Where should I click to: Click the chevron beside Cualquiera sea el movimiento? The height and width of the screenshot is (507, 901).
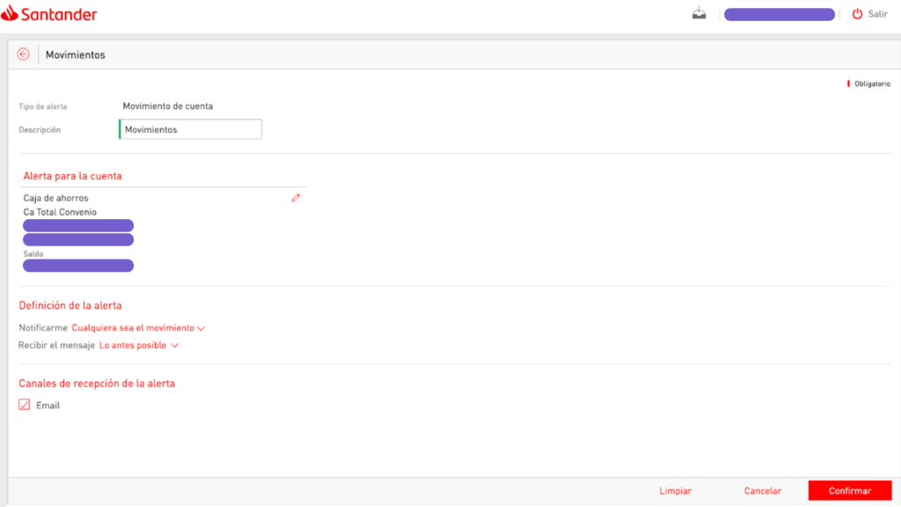(x=201, y=329)
